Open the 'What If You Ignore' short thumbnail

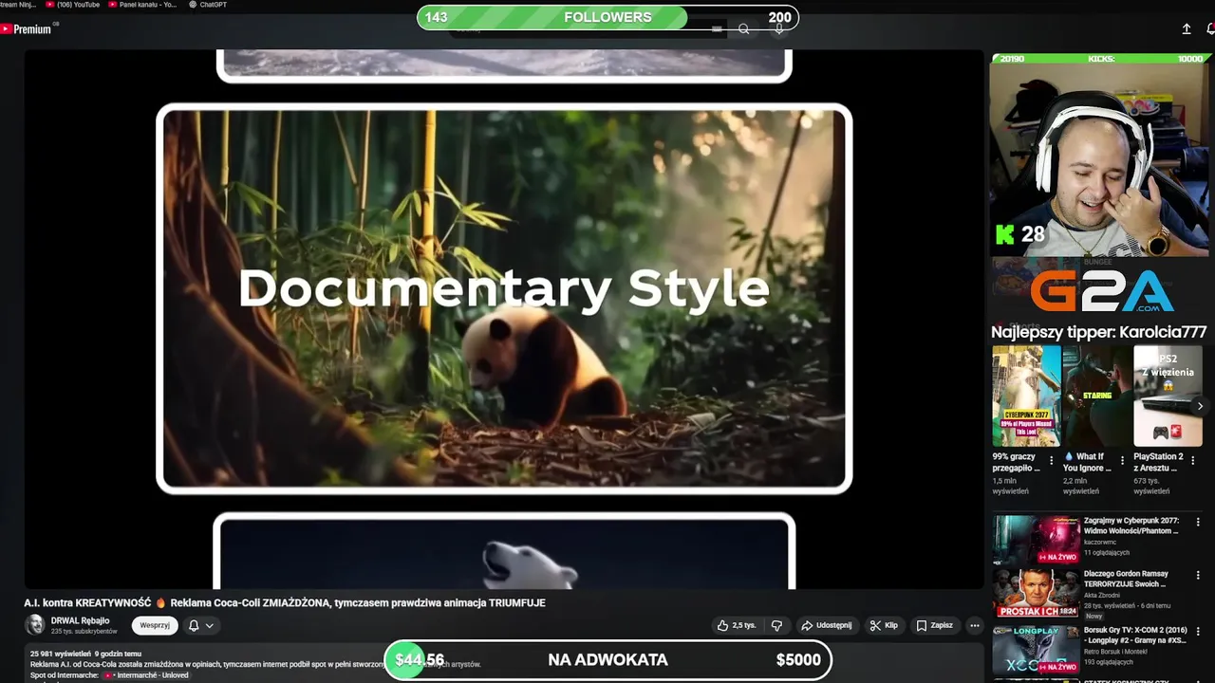1096,396
